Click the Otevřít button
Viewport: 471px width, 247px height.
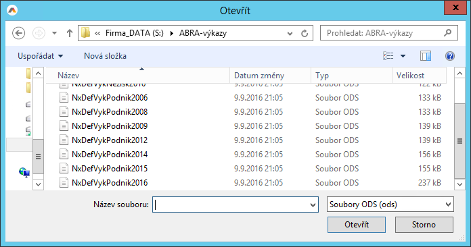pyautogui.click(x=357, y=225)
